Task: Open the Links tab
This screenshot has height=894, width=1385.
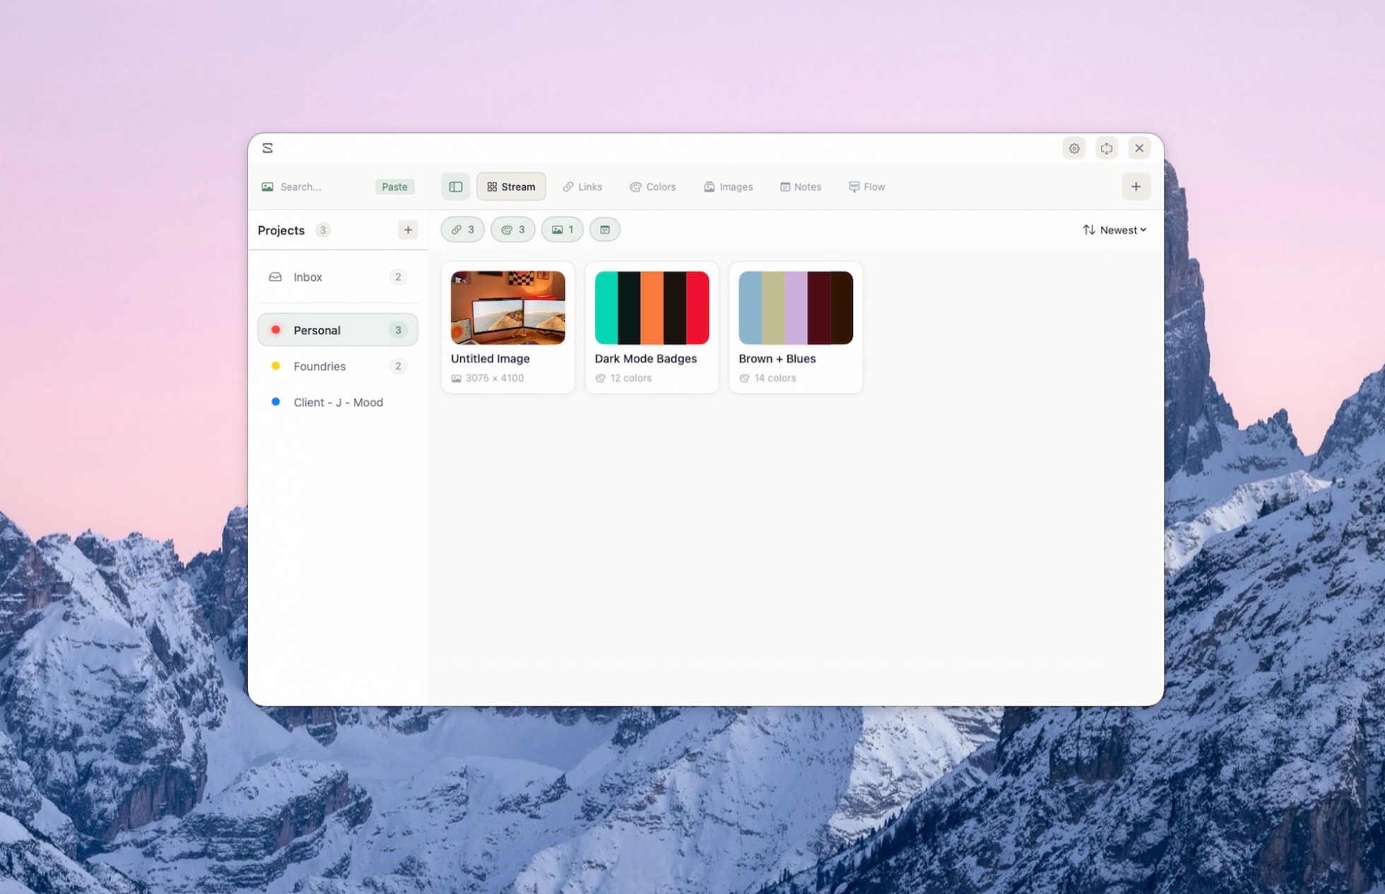Action: (x=582, y=187)
